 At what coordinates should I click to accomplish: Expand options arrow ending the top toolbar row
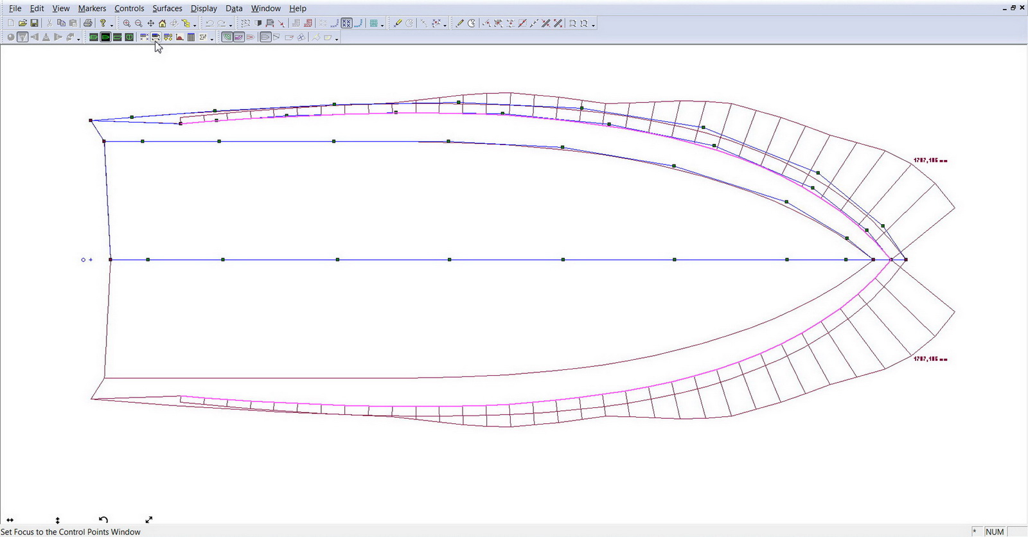[x=593, y=26]
